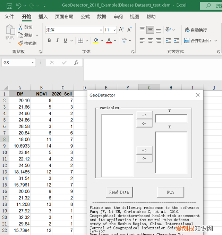Click the Insert Function fx icon
The width and height of the screenshot is (222, 235).
[76, 63]
